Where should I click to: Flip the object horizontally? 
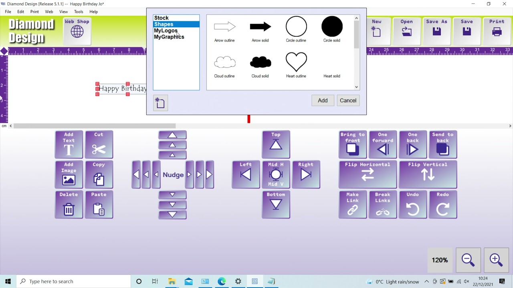pyautogui.click(x=368, y=174)
